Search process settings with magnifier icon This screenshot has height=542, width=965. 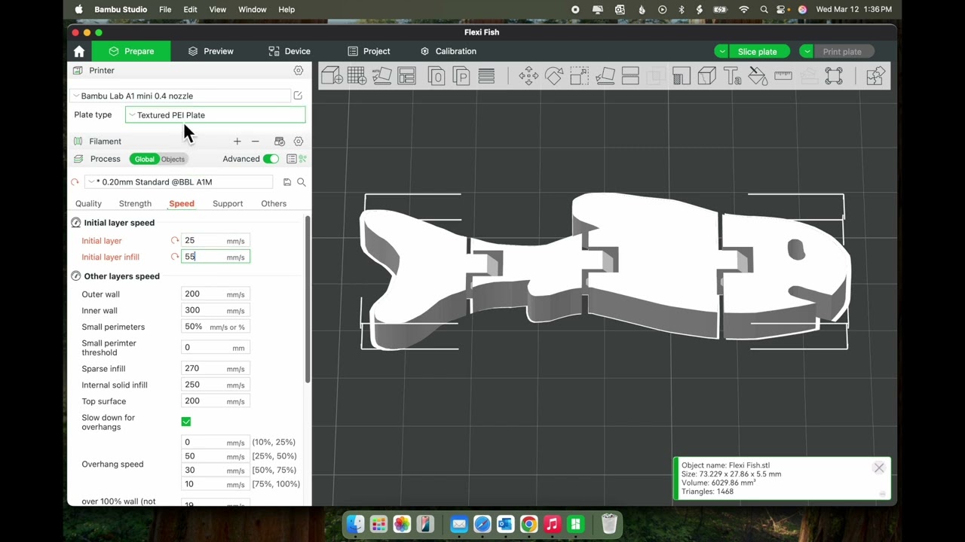301,182
